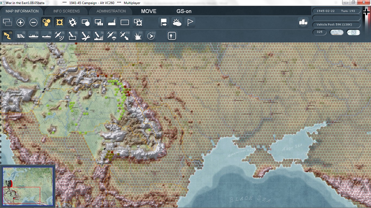Click the F12 end turn arrow icon
The height and width of the screenshot is (208, 371).
151,36
